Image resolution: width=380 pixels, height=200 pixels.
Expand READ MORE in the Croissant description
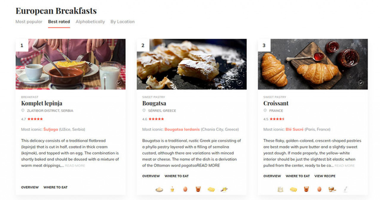click(345, 166)
